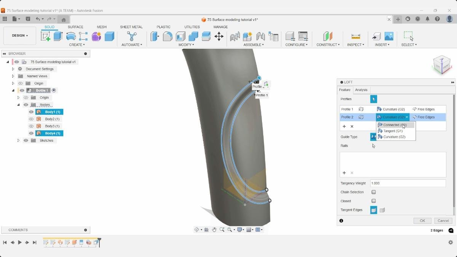Choose the Extrude tool

pyautogui.click(x=58, y=36)
